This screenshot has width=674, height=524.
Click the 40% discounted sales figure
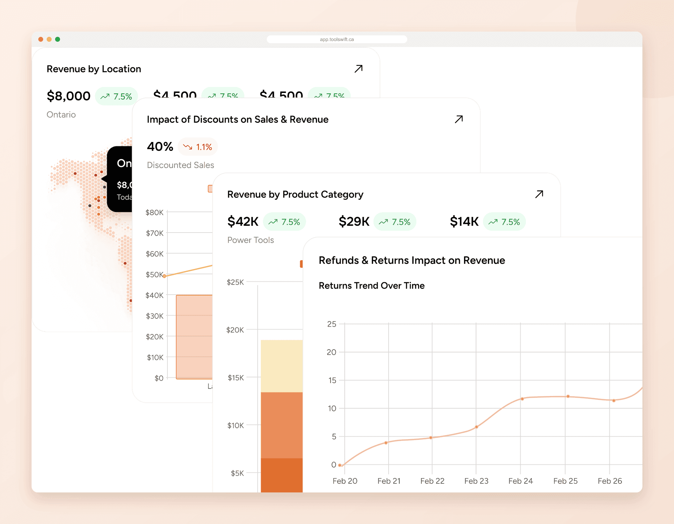tap(160, 147)
